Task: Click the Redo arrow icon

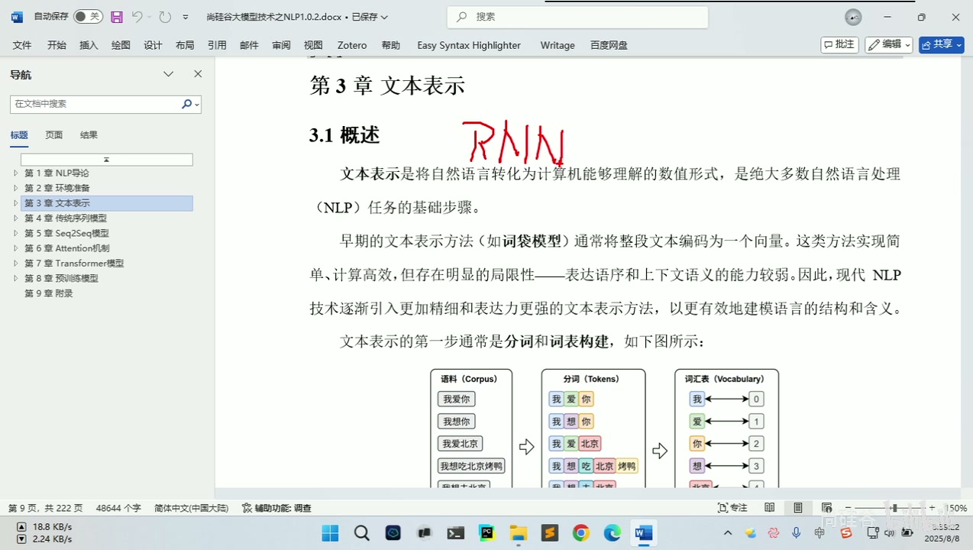Action: click(165, 17)
